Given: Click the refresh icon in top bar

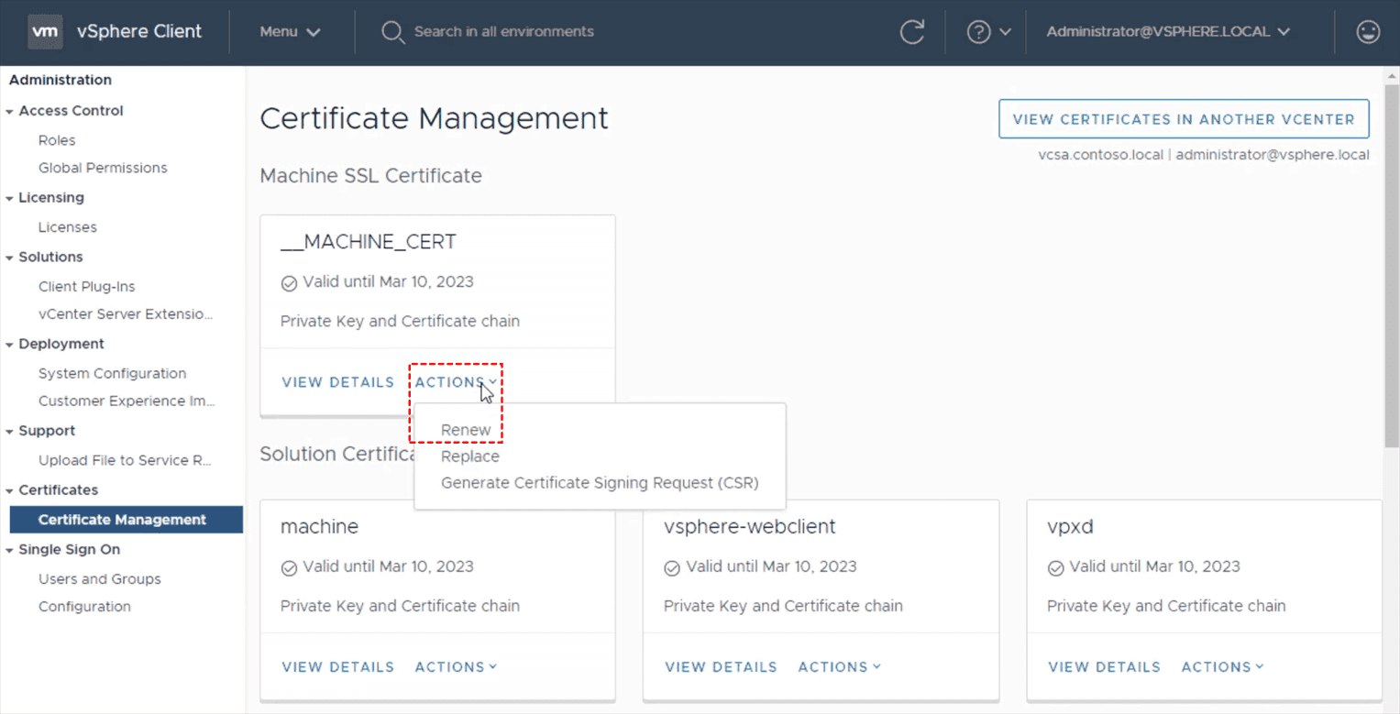Looking at the screenshot, I should [x=911, y=31].
